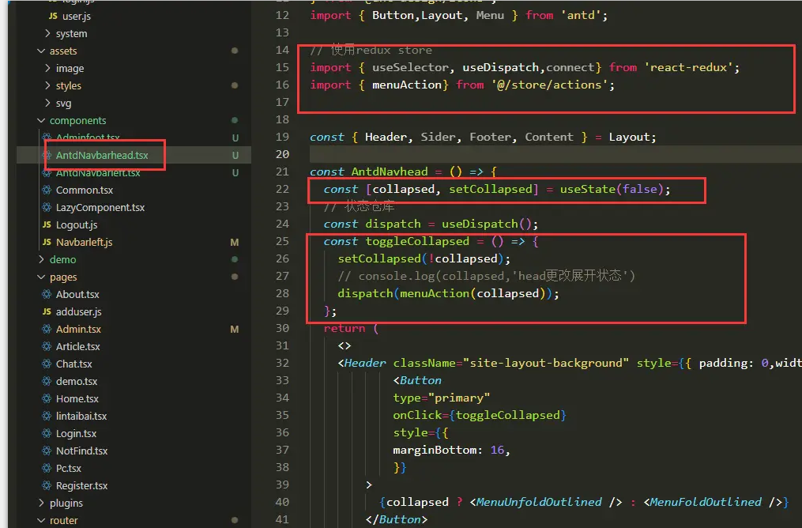Collapse the router folder chevron
This screenshot has height=528, width=802.
pyautogui.click(x=41, y=521)
